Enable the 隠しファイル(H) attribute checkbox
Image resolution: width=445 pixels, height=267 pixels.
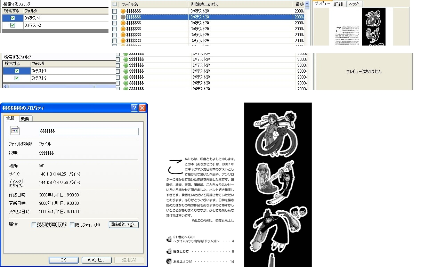coord(72,225)
